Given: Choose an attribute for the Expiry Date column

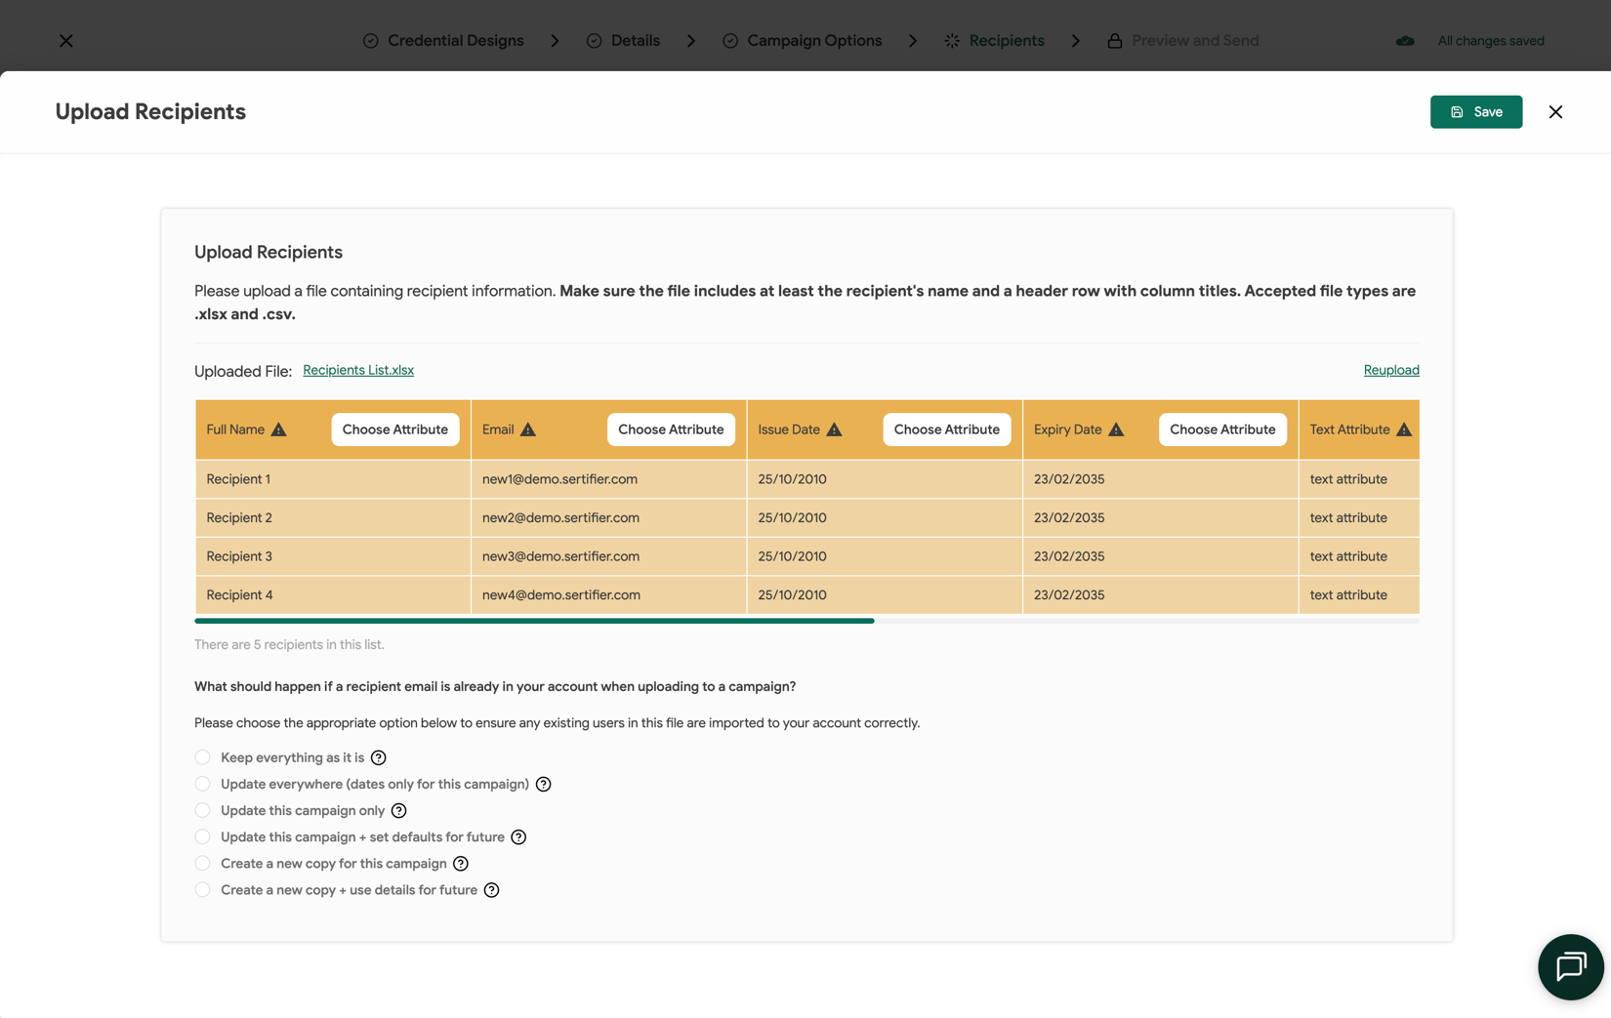Looking at the screenshot, I should click(1222, 429).
